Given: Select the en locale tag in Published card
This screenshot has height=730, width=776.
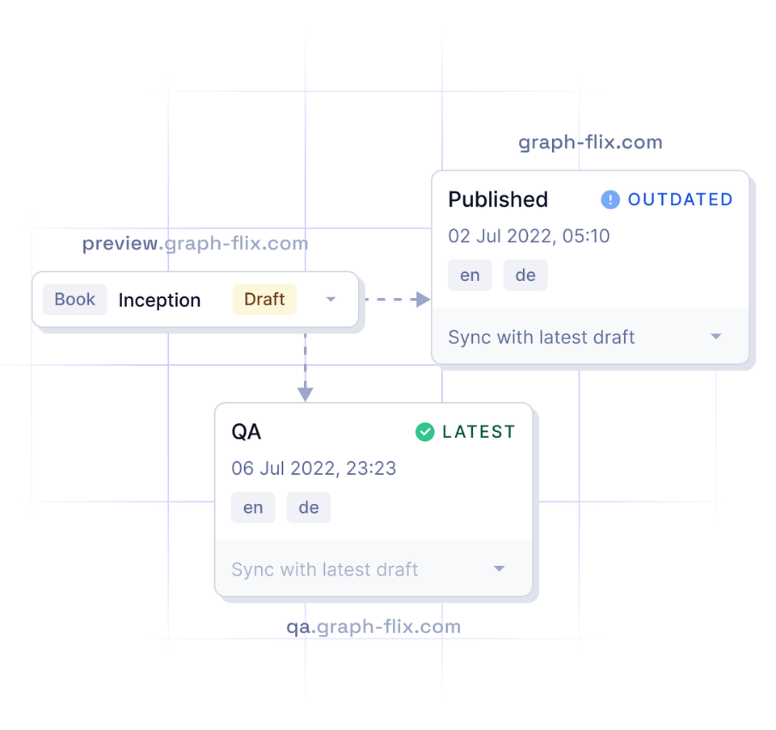Looking at the screenshot, I should coord(470,275).
